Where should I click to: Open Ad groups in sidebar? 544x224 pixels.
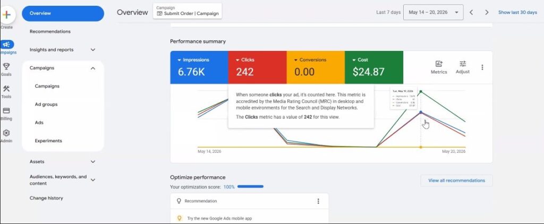tap(46, 105)
